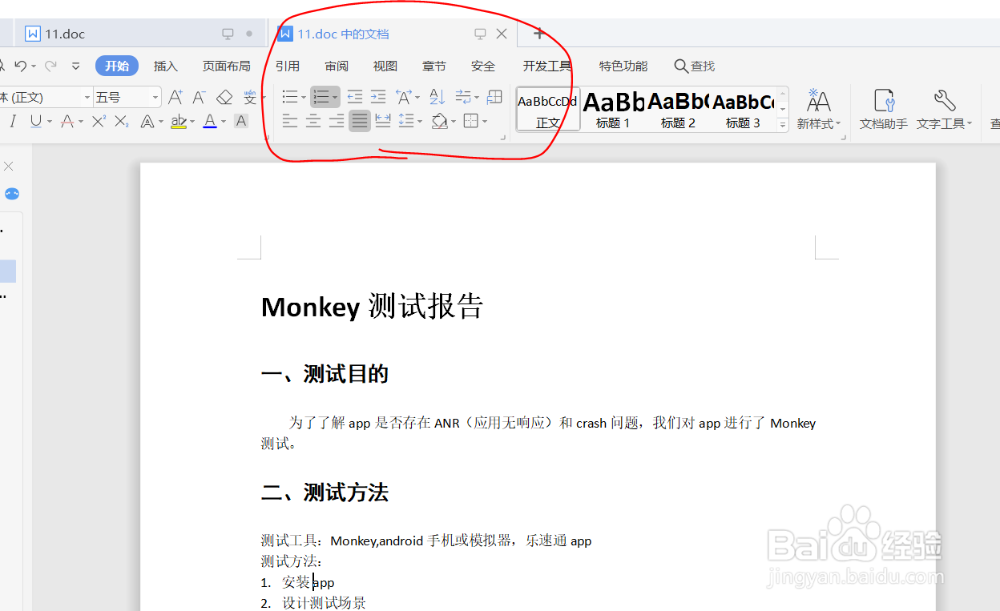Click the monitor icon on 11.doc 中的文档 tab
This screenshot has height=611, width=1000.
(x=480, y=34)
